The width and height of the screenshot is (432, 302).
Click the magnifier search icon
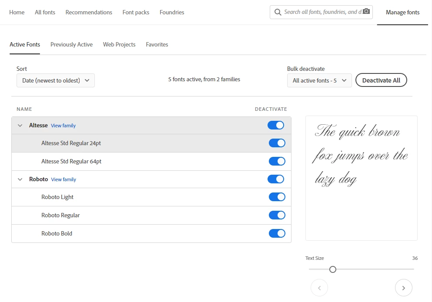(278, 12)
